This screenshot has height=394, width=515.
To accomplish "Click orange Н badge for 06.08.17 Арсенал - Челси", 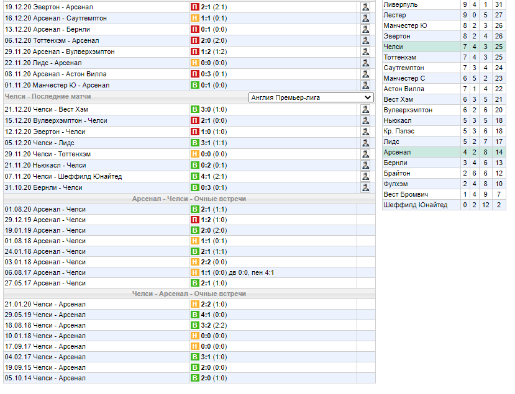I will [x=195, y=272].
